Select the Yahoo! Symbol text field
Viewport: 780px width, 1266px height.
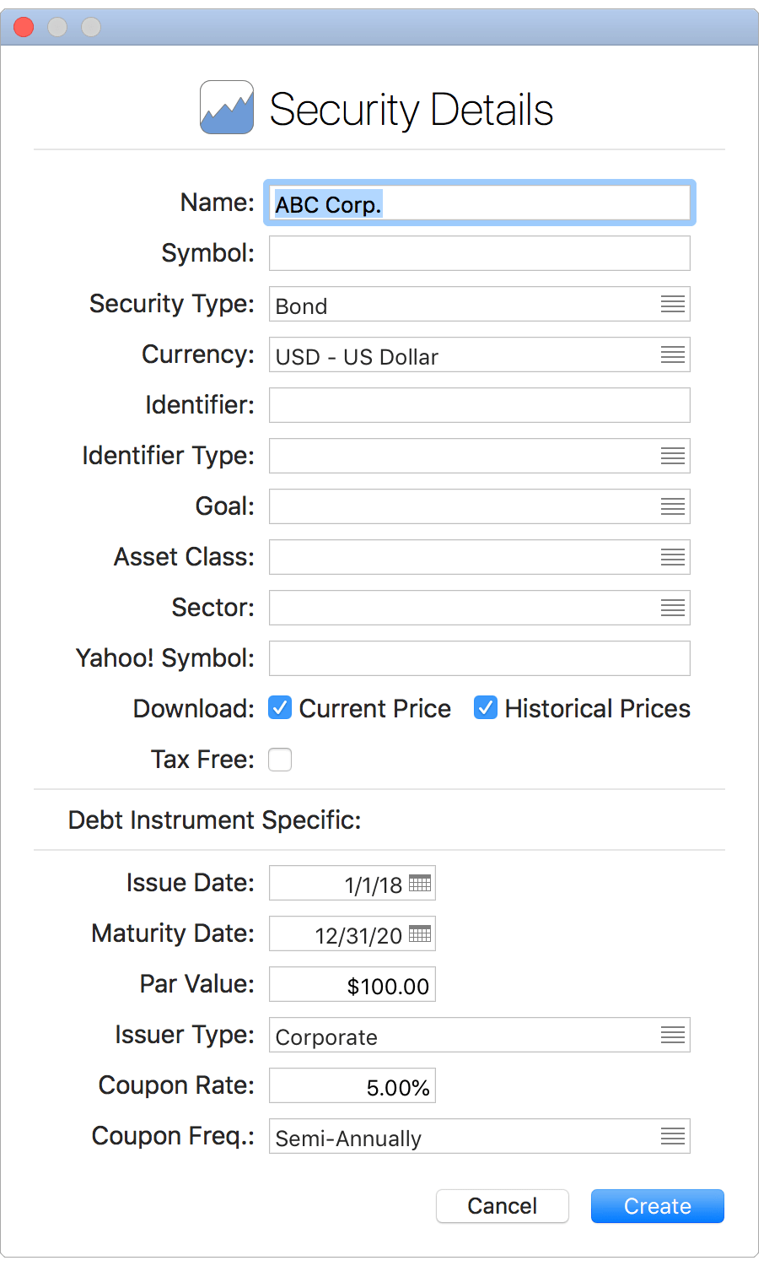479,658
